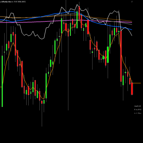Click the last red candlestick at the chart's right end
The image size is (143, 143).
[x=132, y=89]
